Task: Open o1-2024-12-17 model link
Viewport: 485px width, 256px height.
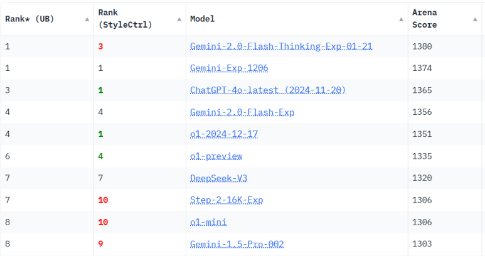Action: coord(223,134)
